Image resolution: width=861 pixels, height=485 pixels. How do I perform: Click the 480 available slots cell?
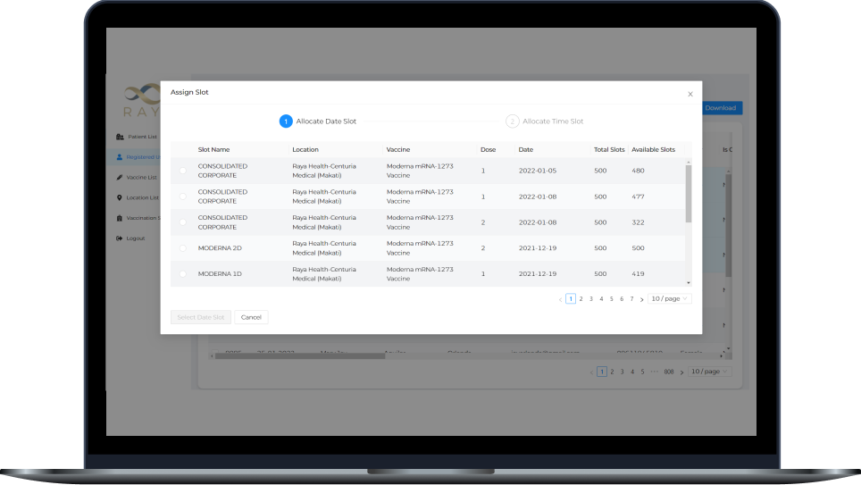coord(638,171)
